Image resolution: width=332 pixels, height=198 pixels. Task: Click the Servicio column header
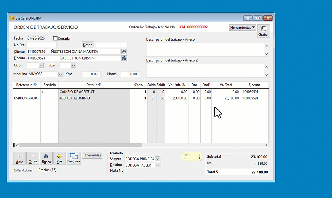pyautogui.click(x=49, y=85)
